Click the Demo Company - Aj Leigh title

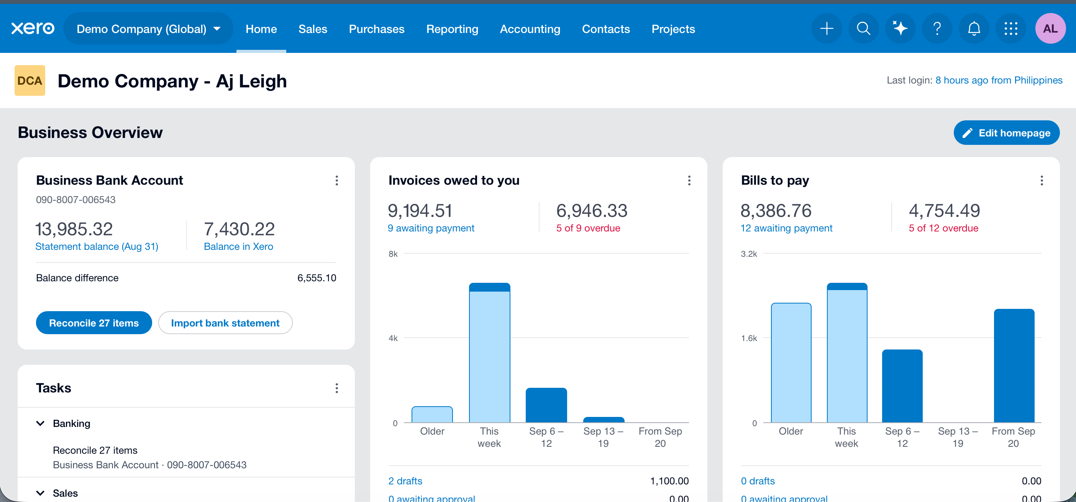click(x=172, y=80)
